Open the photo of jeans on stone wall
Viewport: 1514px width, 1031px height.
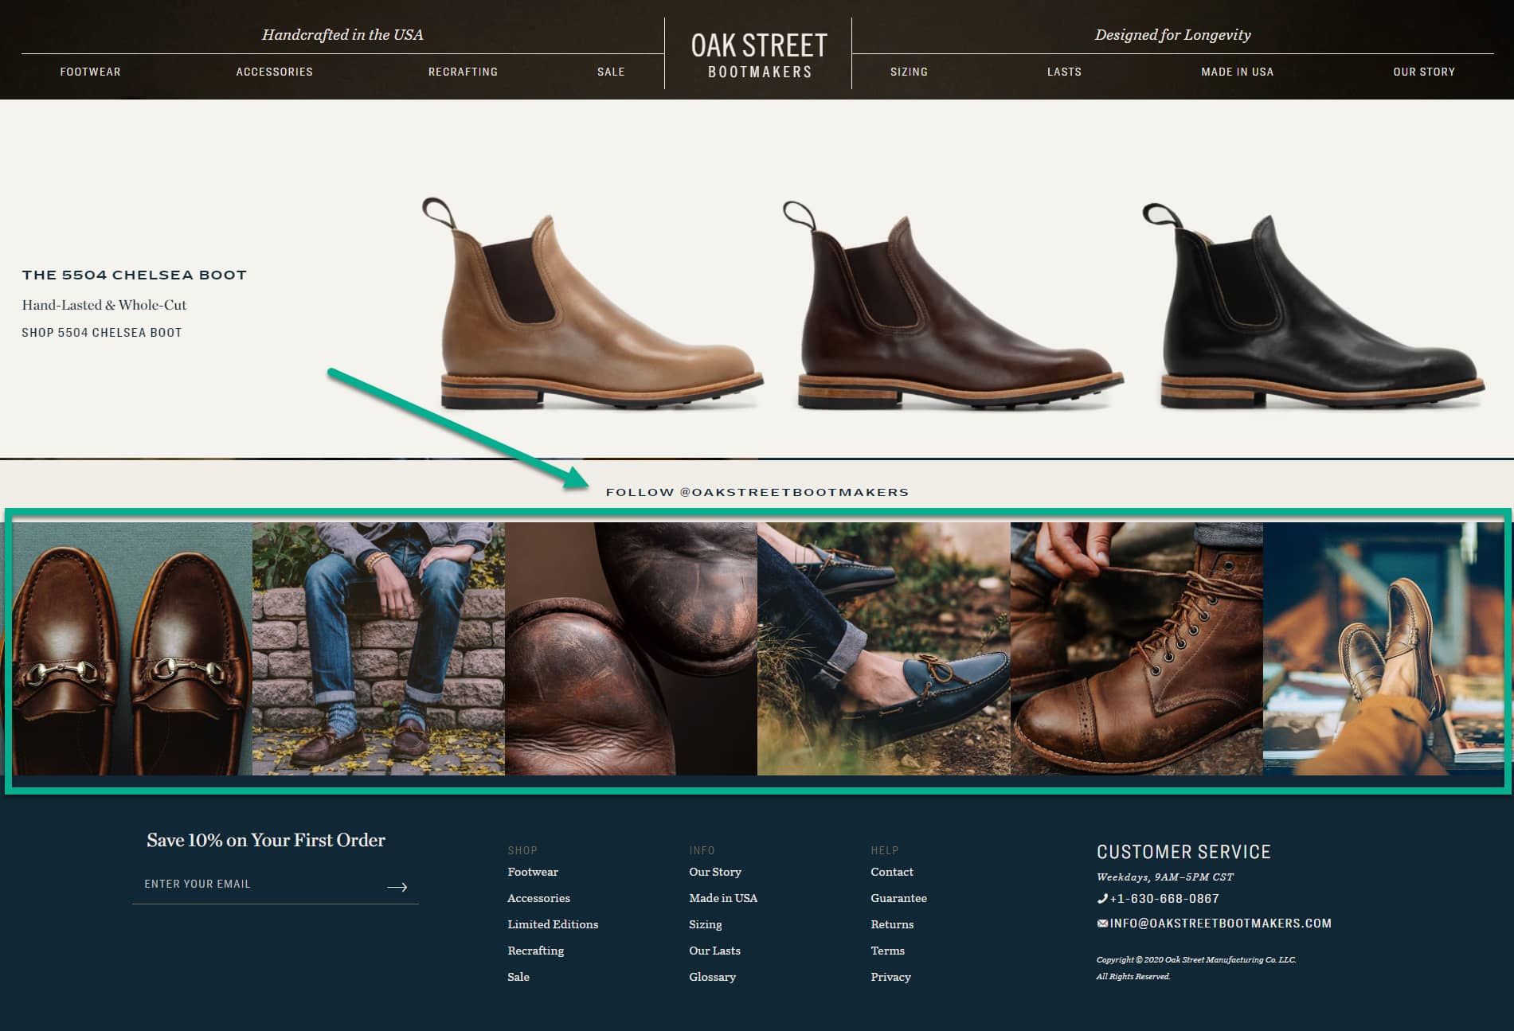(378, 649)
